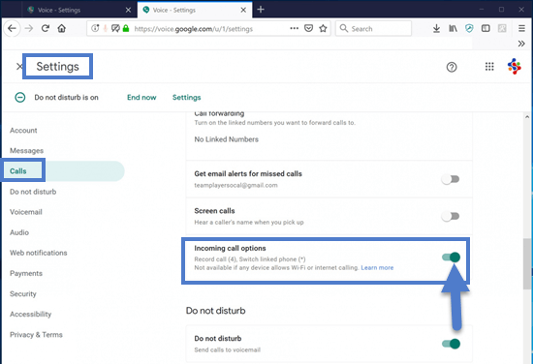
Task: Open Audio settings in sidebar
Action: [19, 232]
